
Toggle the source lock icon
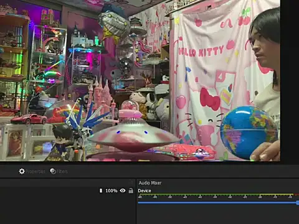[131, 190]
